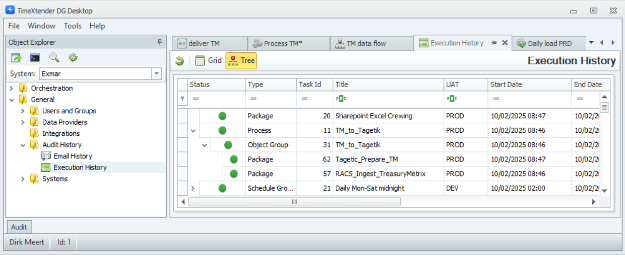Click the Sharepoint Excel Crewing title cell
625x255 pixels.
point(388,116)
